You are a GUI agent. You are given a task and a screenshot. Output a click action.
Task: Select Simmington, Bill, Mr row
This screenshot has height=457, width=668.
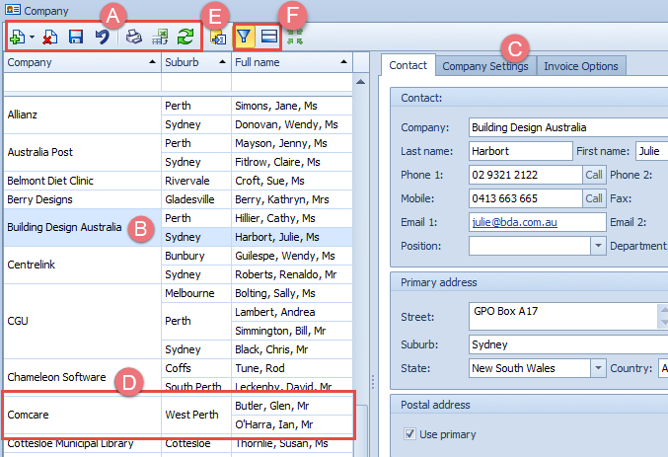click(292, 331)
